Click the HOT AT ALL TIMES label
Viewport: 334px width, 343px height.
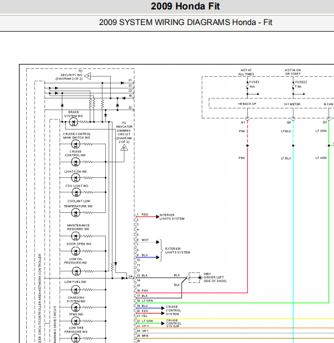(246, 72)
